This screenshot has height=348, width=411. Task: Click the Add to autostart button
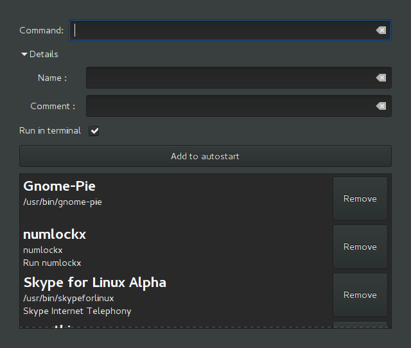click(x=205, y=156)
